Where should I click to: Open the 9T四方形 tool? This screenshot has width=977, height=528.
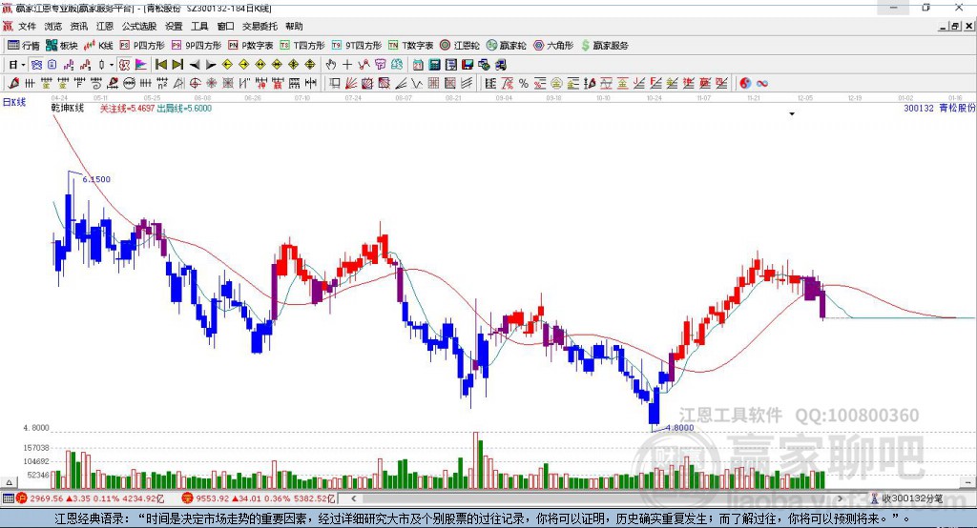coord(356,46)
